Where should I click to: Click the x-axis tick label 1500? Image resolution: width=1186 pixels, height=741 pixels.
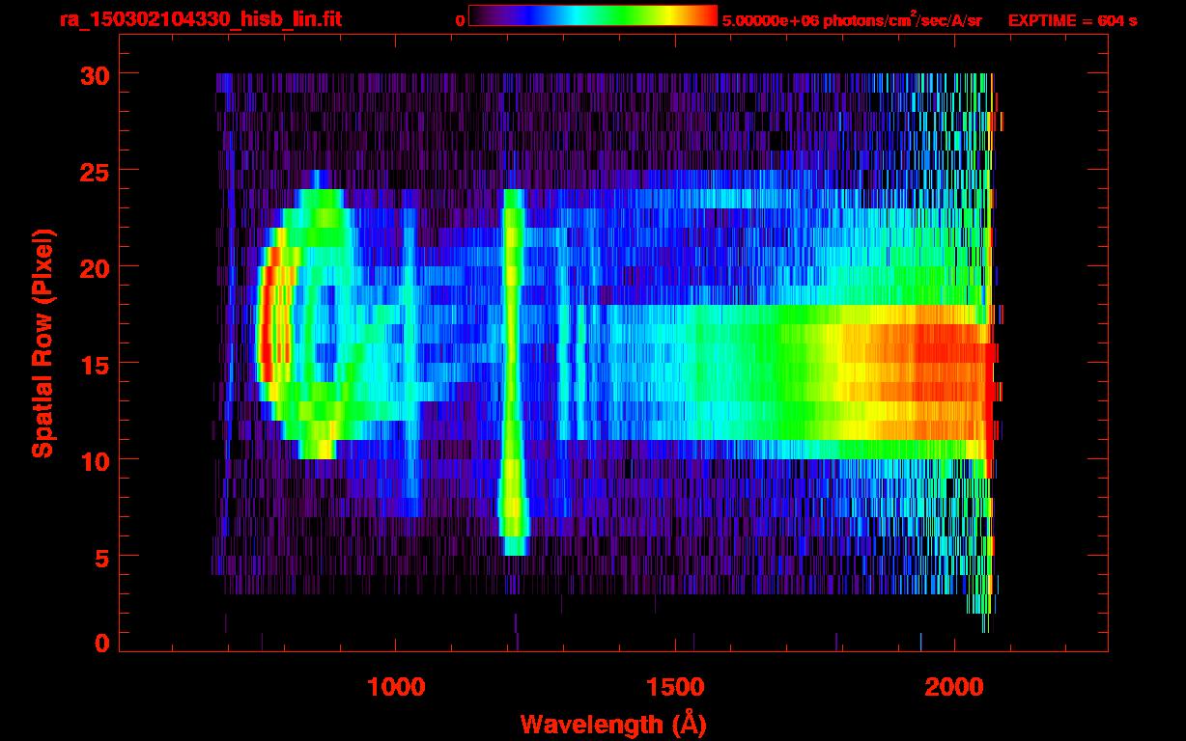pyautogui.click(x=675, y=687)
